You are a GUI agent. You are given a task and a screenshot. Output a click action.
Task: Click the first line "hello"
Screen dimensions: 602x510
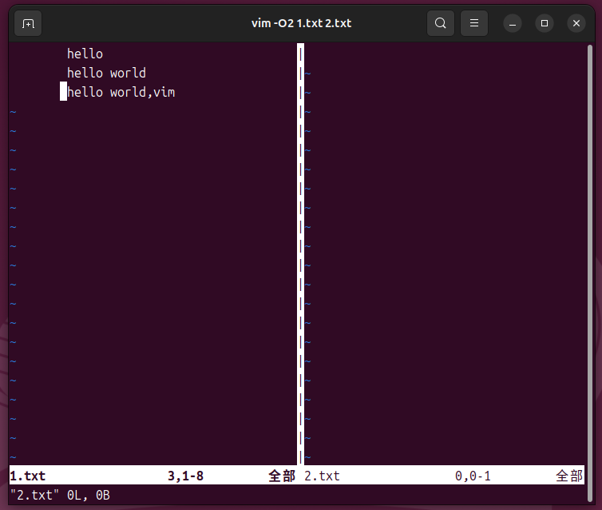click(x=85, y=54)
